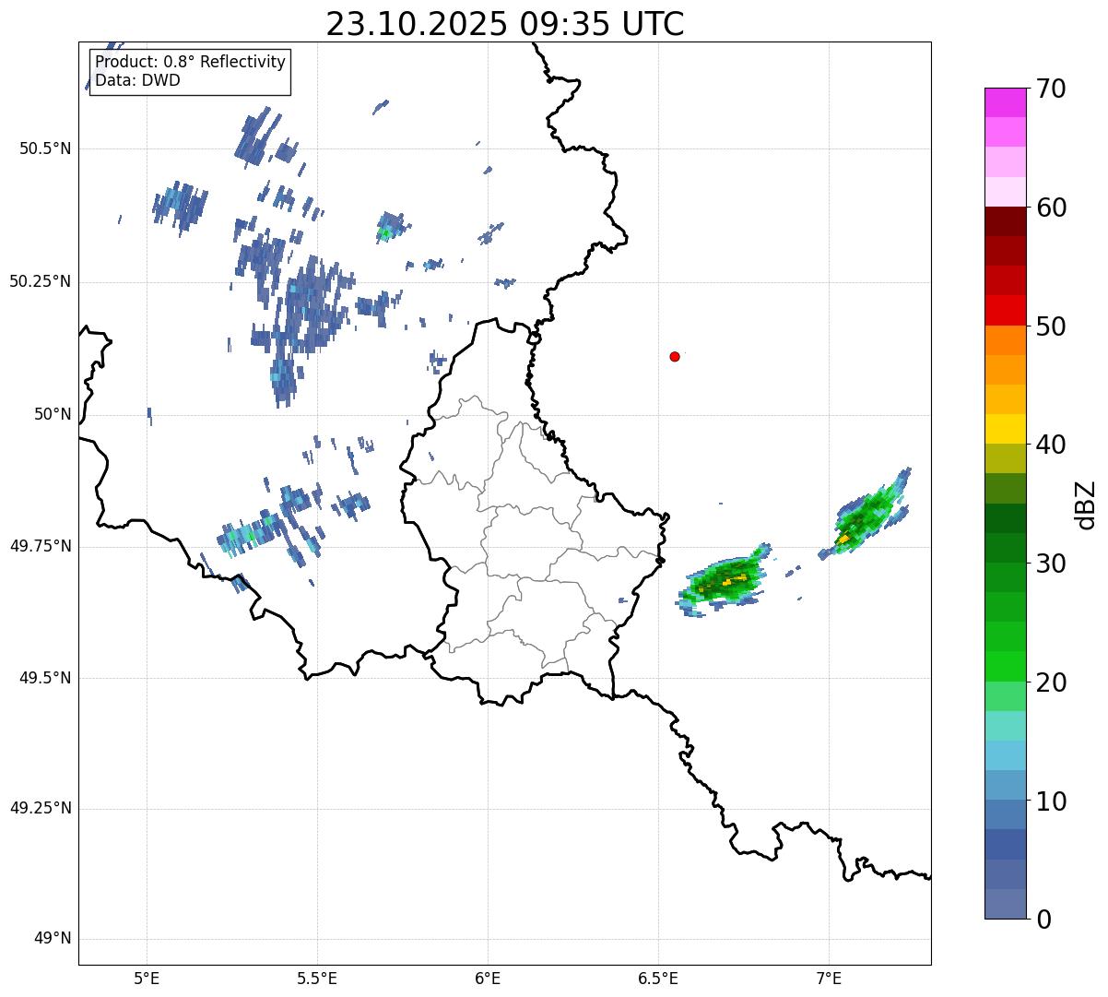Click the dBZ colorbar axis label
This screenshot has height=997, width=1108.
point(1086,504)
